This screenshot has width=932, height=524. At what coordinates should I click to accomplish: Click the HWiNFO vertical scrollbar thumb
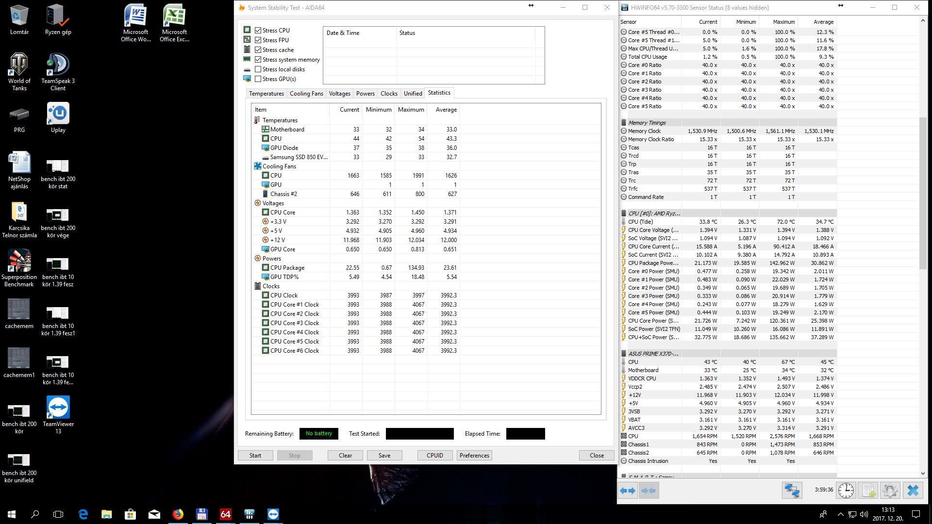[x=923, y=193]
